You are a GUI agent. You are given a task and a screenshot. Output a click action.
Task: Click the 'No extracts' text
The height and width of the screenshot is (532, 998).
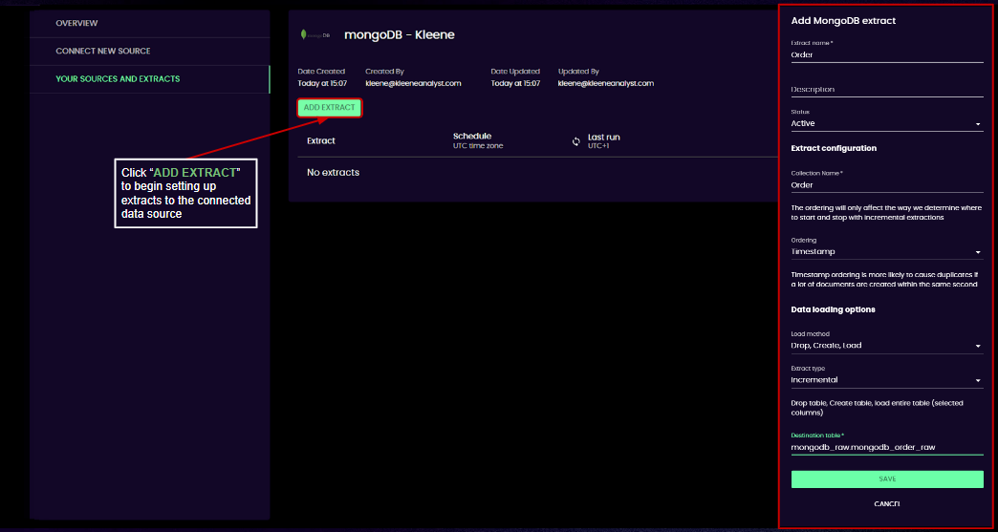coord(333,172)
